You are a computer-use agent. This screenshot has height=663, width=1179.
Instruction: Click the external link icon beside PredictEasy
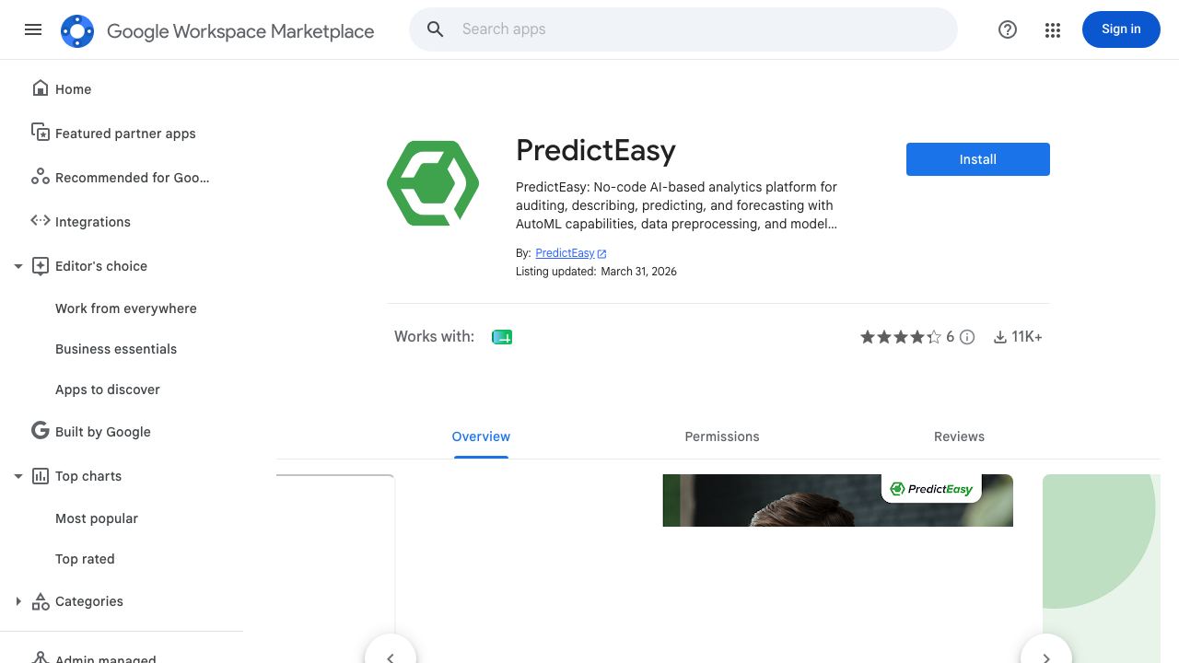click(x=601, y=253)
